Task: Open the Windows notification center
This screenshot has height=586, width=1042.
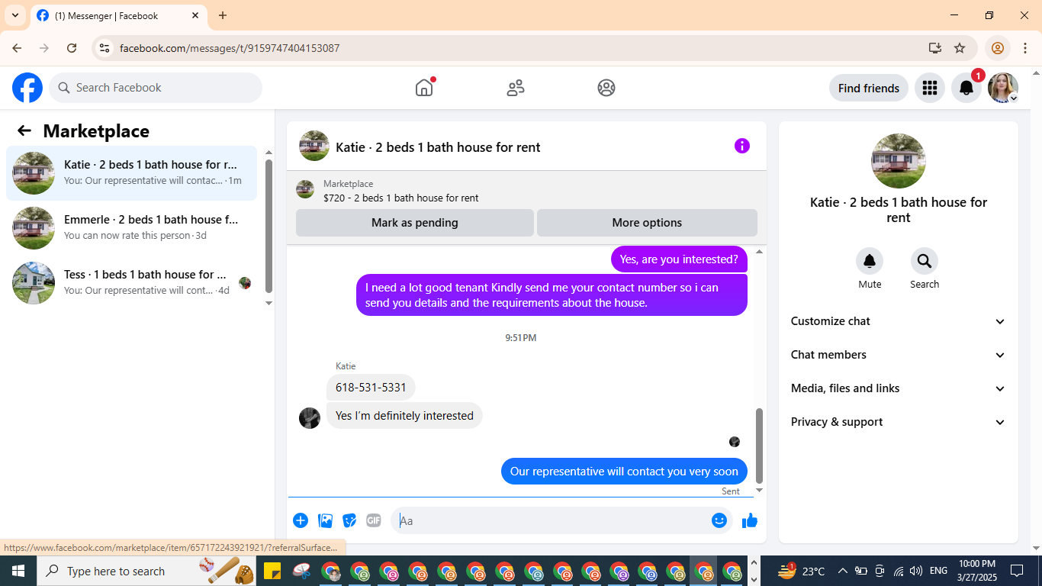Action: coord(1017,571)
